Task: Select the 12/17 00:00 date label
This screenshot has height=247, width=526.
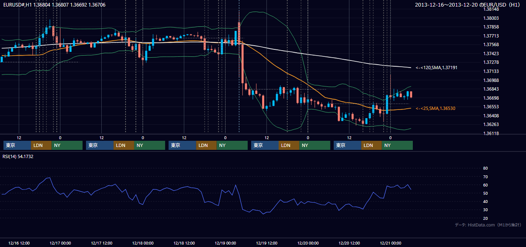Action: 60,243
